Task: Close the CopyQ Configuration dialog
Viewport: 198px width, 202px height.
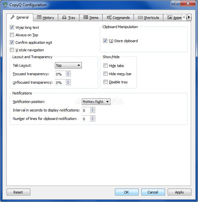Action: coord(188,3)
